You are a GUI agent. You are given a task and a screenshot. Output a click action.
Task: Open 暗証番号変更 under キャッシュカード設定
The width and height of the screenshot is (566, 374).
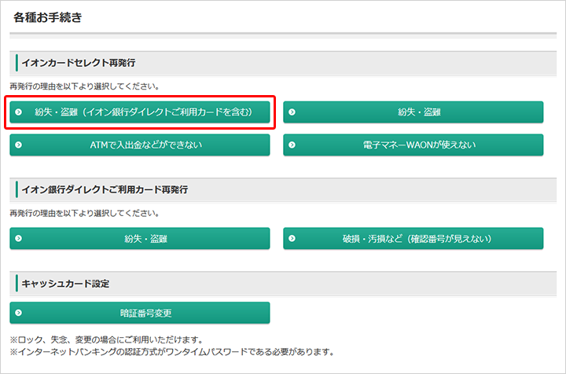point(140,313)
